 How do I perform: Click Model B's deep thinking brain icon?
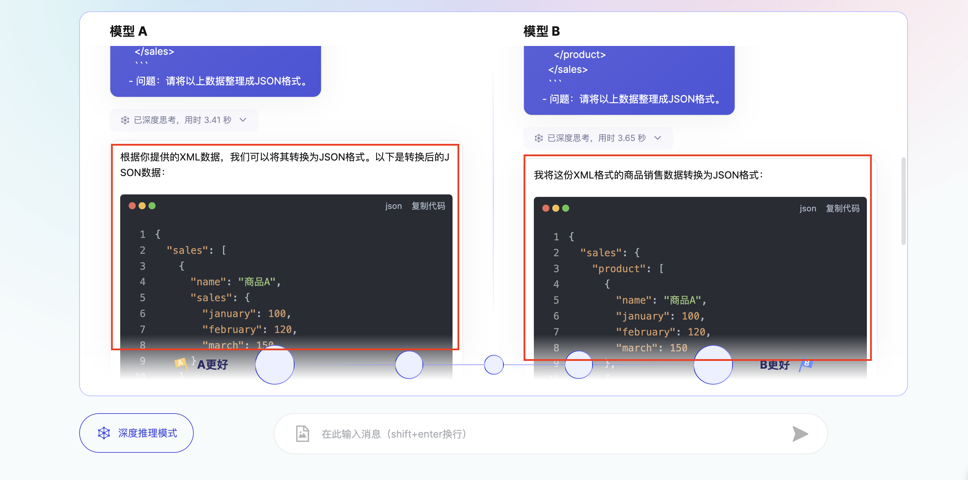538,138
